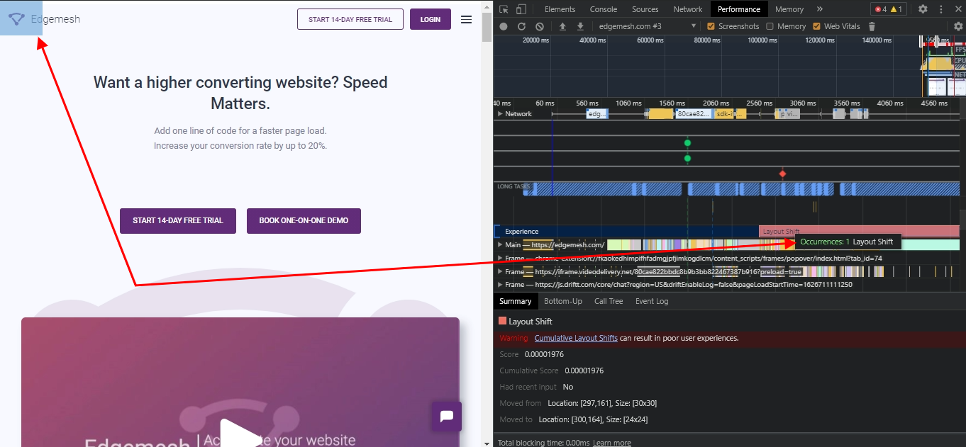Select the 80cae82... network request block

coord(694,113)
